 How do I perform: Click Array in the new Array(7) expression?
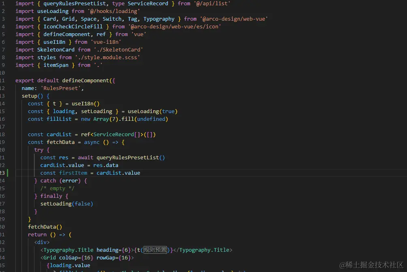coord(101,119)
